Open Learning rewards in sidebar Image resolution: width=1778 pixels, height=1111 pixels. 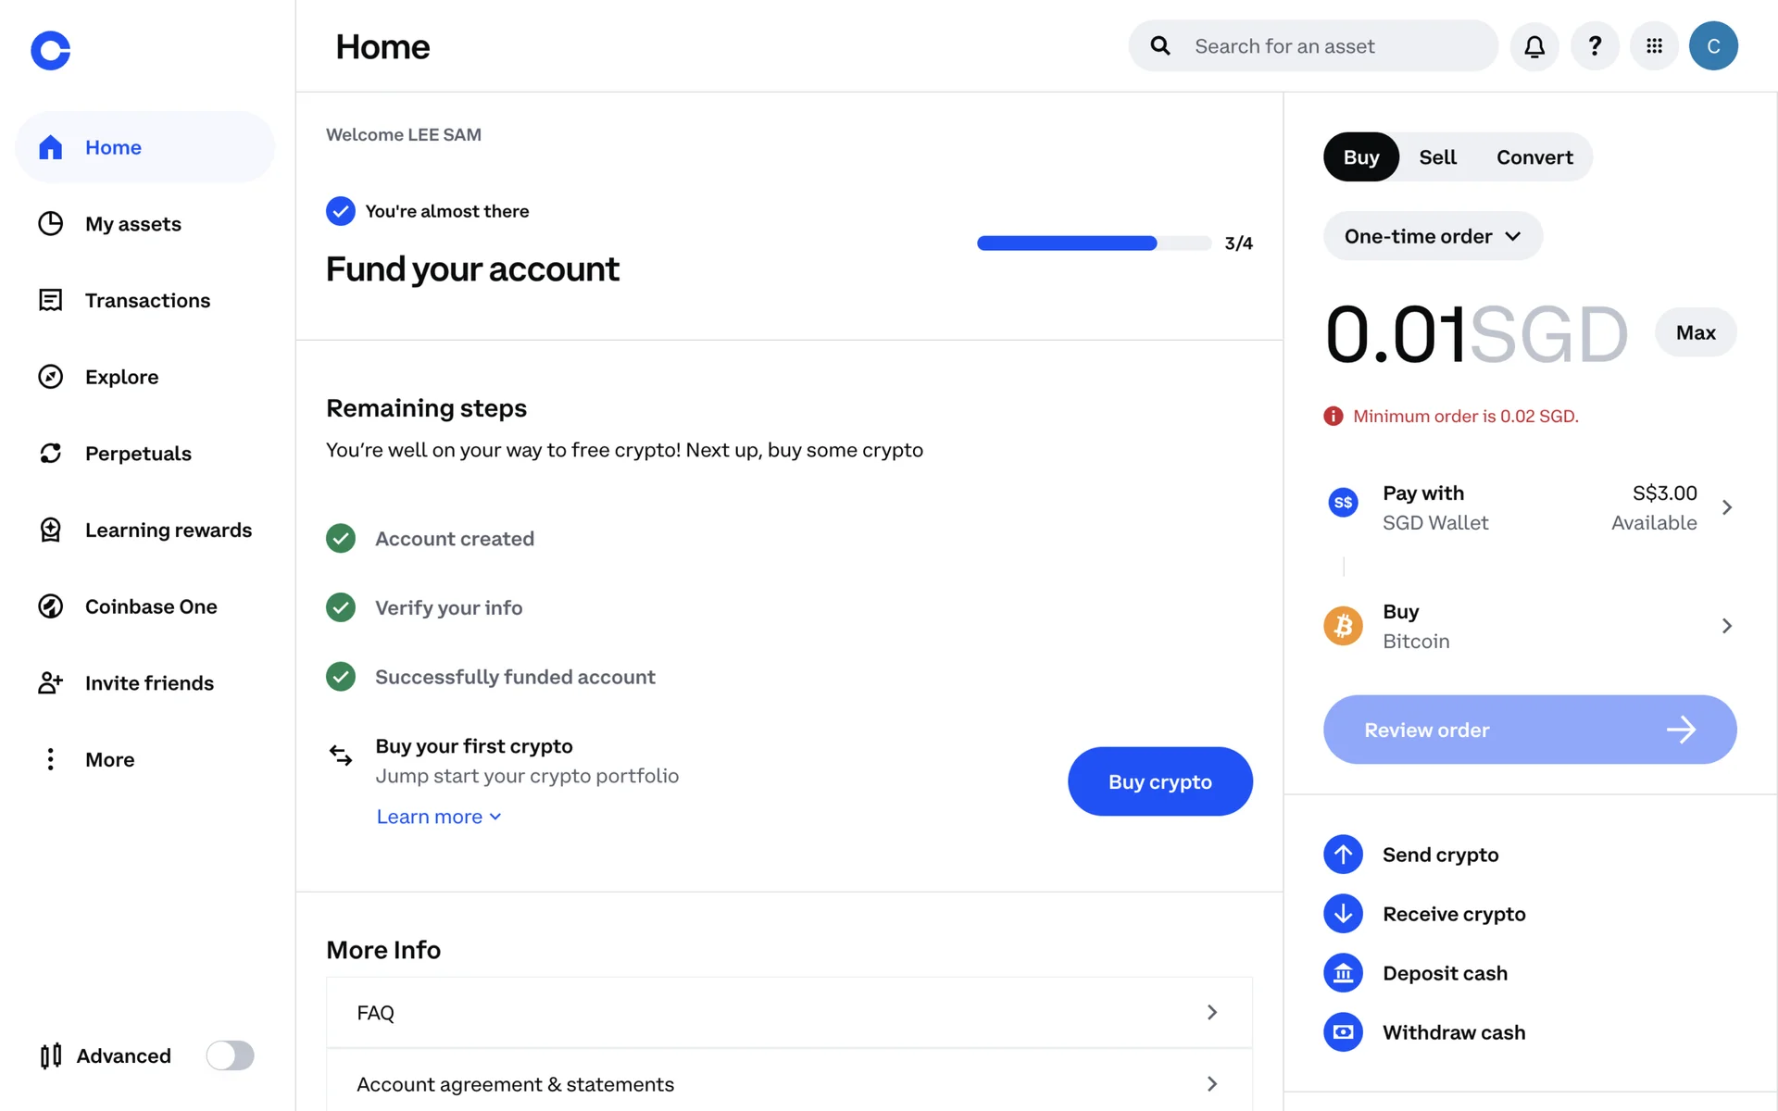[x=168, y=531]
